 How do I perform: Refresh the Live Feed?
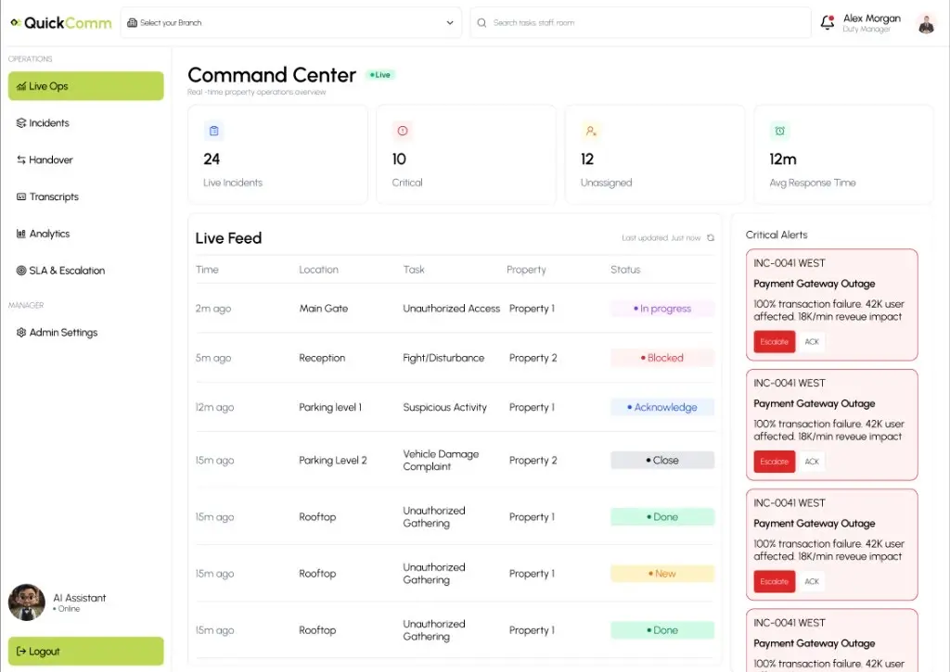pyautogui.click(x=711, y=238)
